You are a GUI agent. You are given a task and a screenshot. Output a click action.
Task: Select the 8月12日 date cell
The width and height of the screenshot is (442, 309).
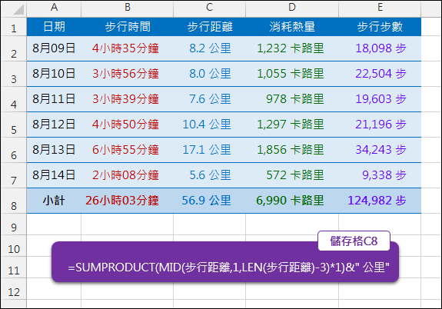pyautogui.click(x=54, y=125)
